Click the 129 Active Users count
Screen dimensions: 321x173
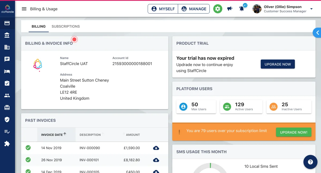pyautogui.click(x=240, y=105)
